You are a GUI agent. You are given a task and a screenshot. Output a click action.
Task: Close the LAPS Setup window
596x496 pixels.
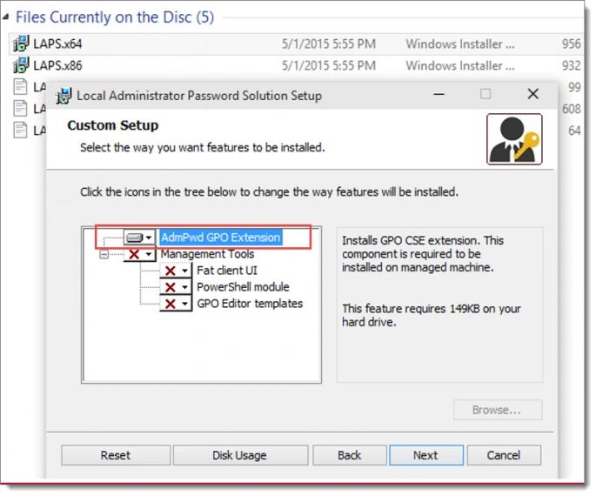533,94
